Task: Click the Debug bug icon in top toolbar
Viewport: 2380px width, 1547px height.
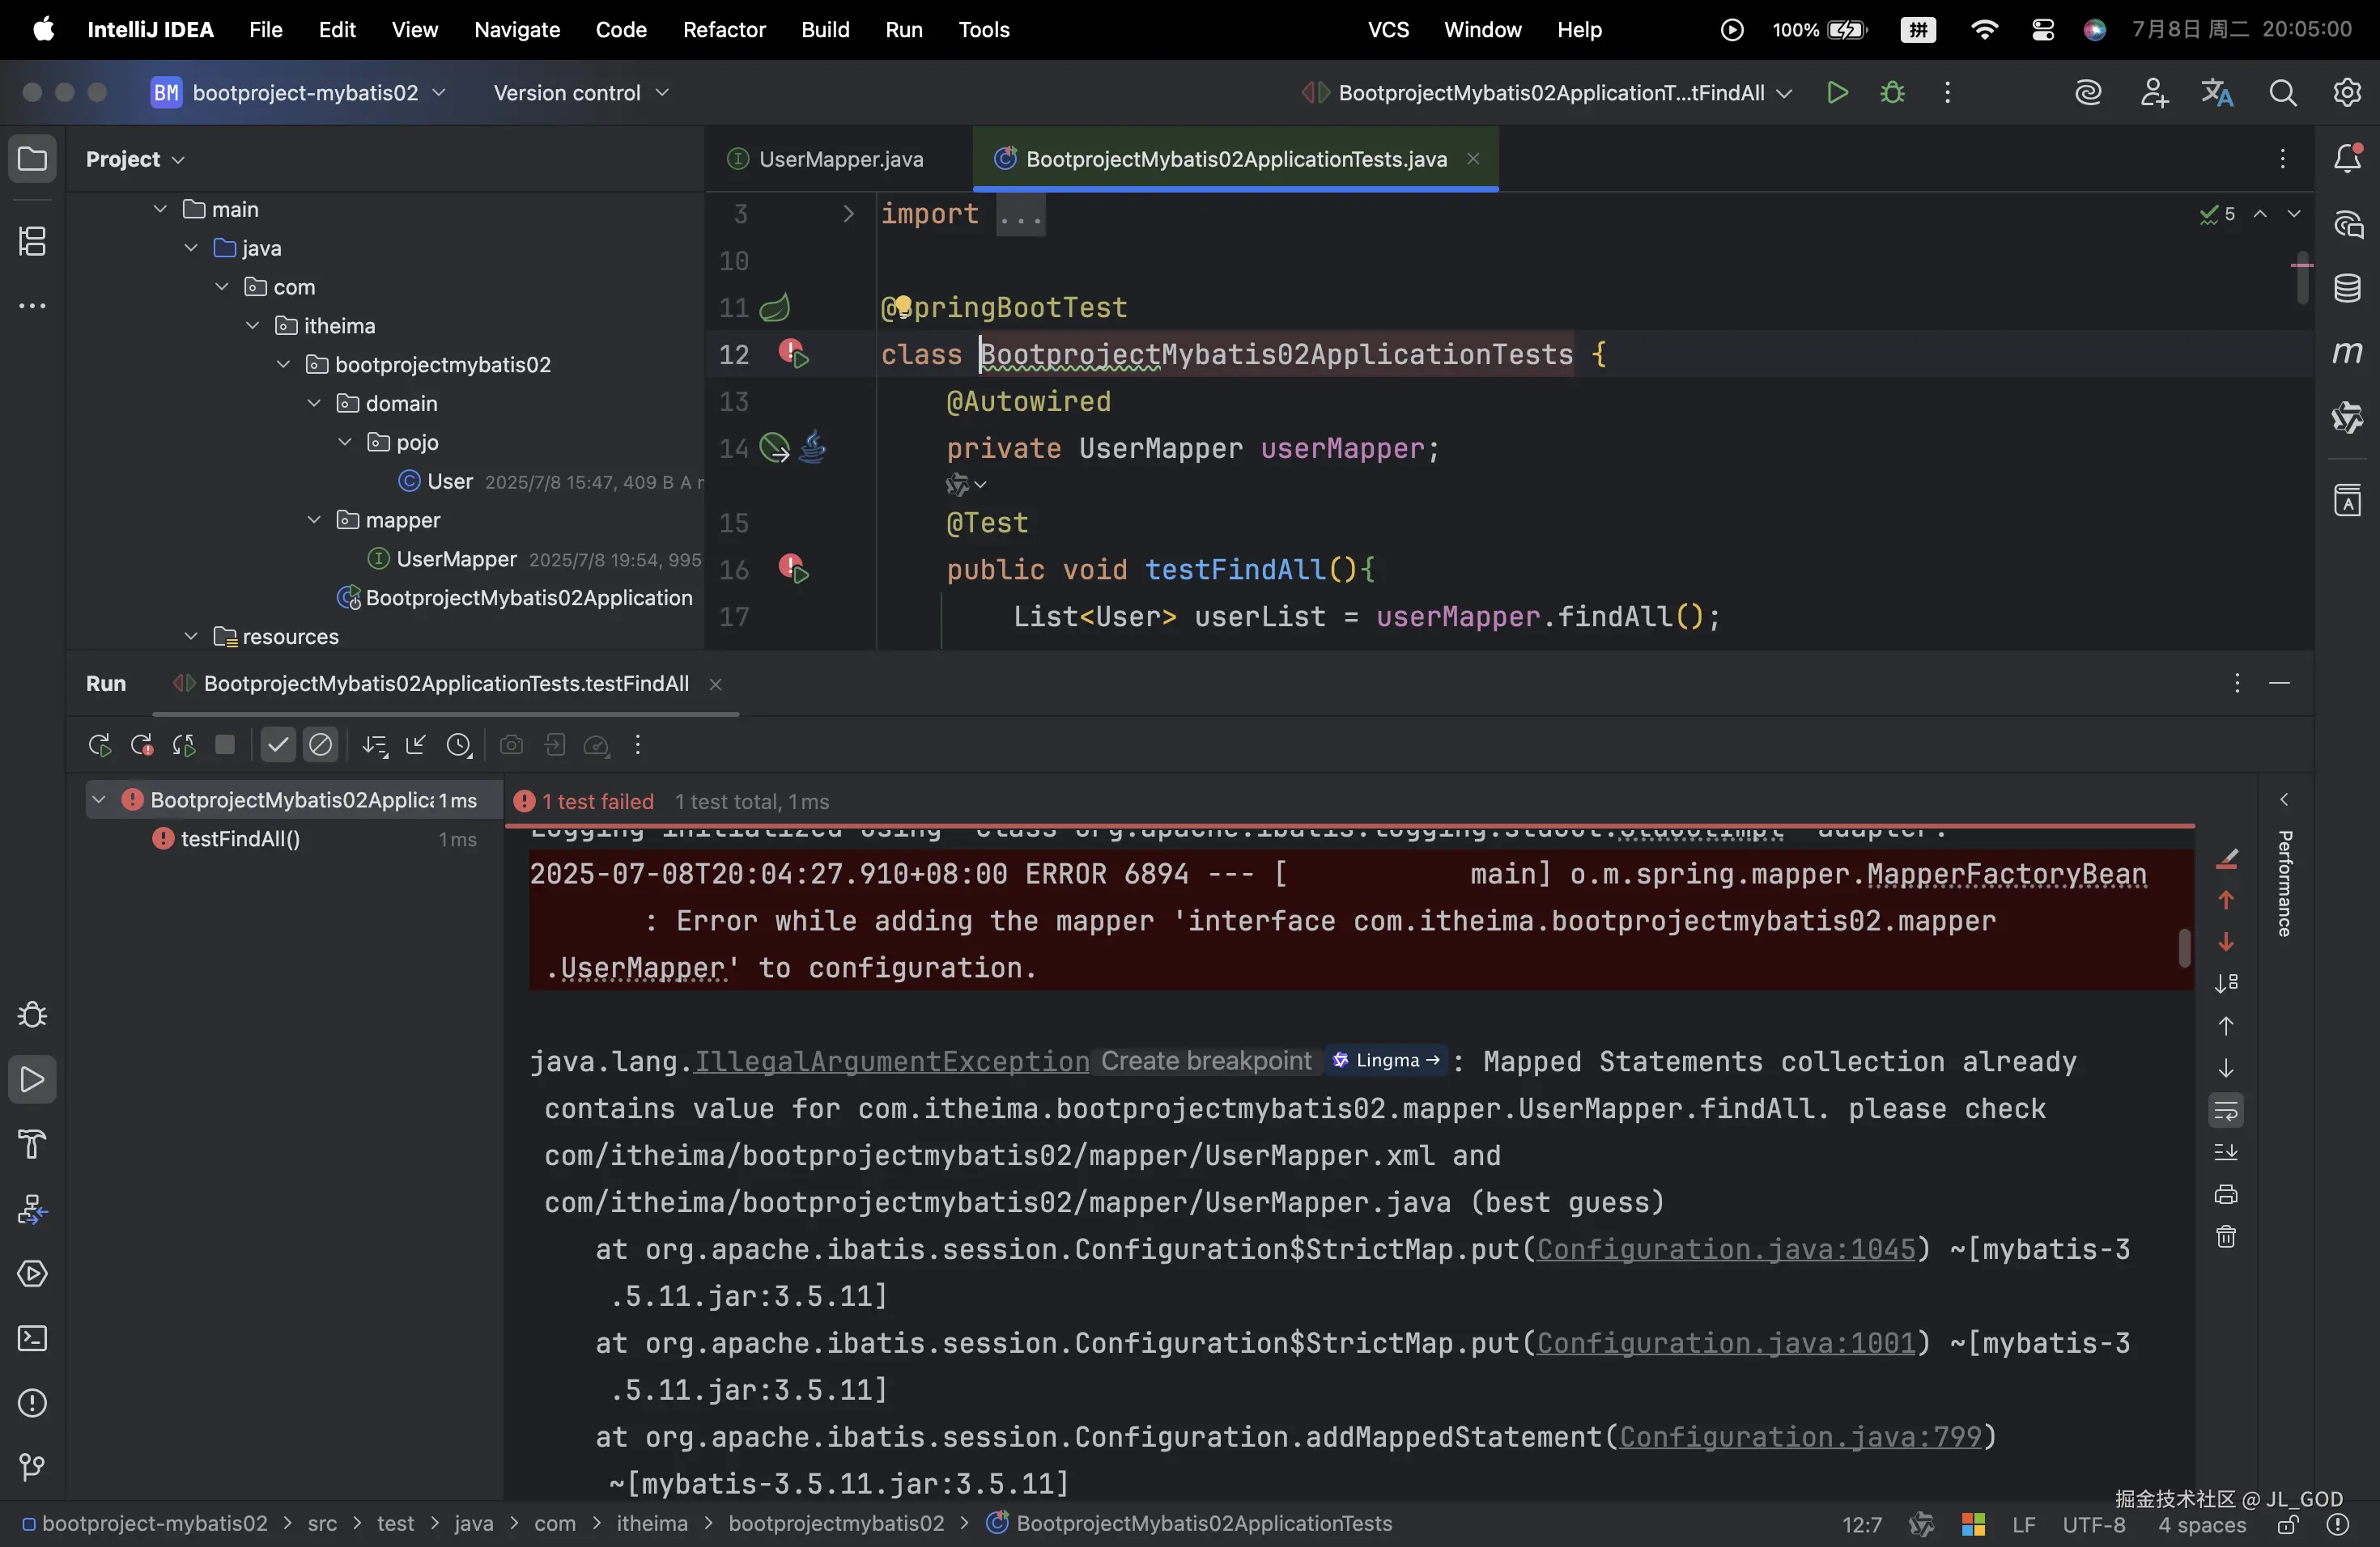Action: [1892, 93]
